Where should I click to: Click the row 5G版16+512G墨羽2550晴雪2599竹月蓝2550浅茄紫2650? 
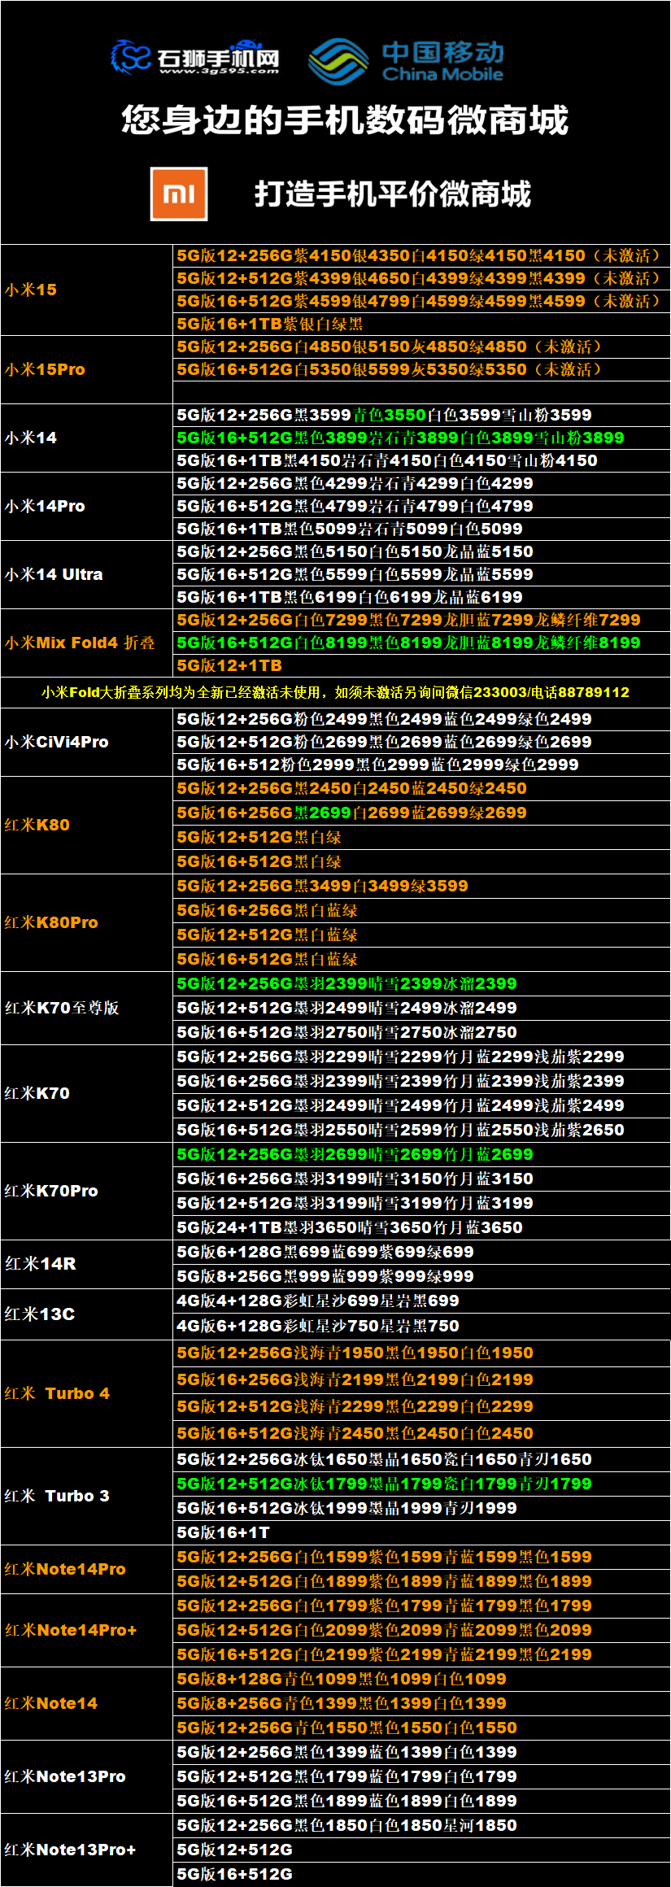(421, 1130)
